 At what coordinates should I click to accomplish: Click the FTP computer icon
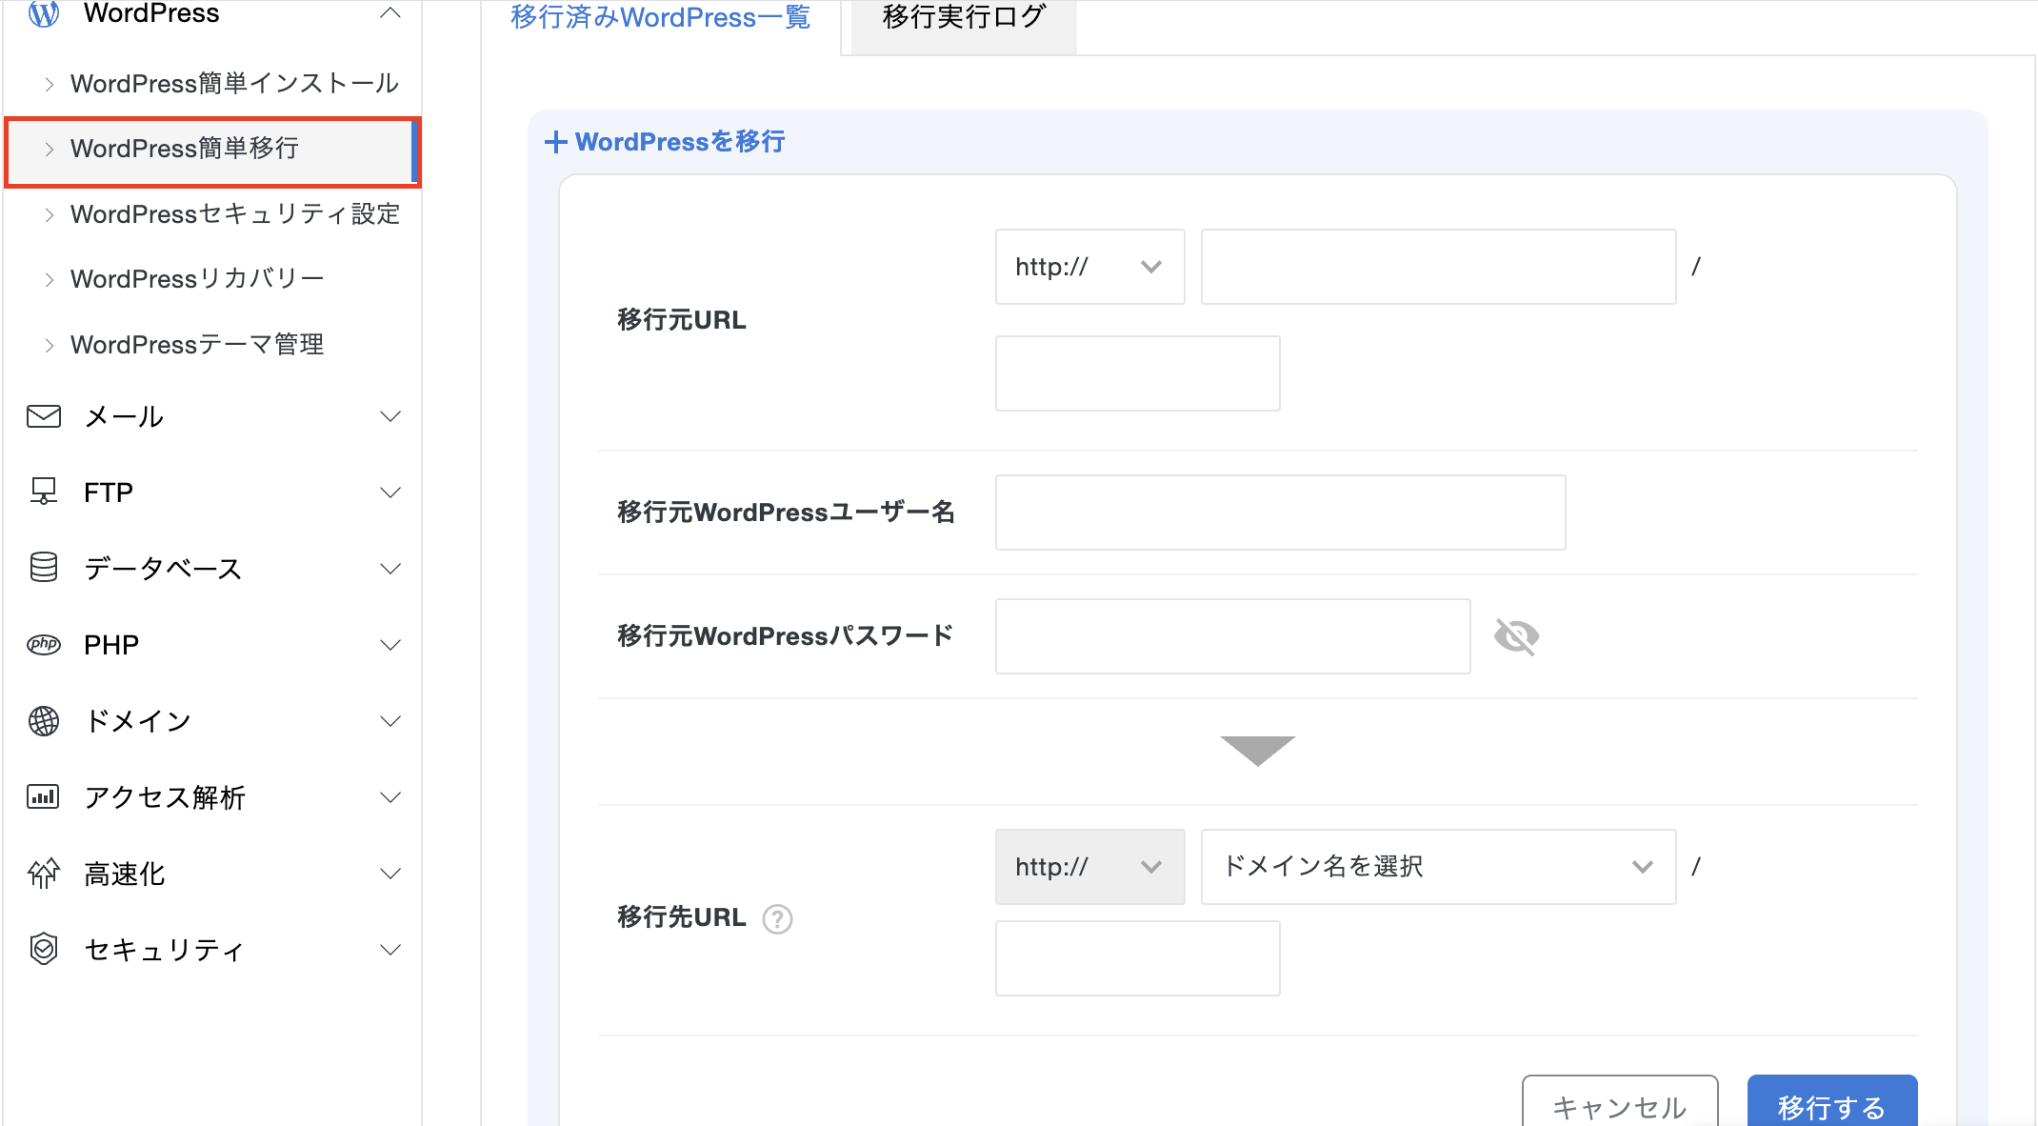(44, 492)
